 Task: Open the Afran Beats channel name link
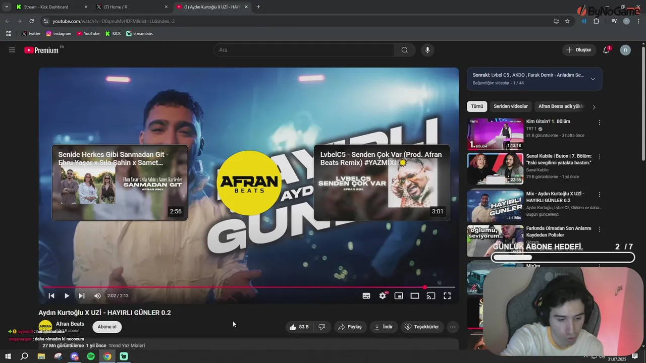click(x=70, y=324)
